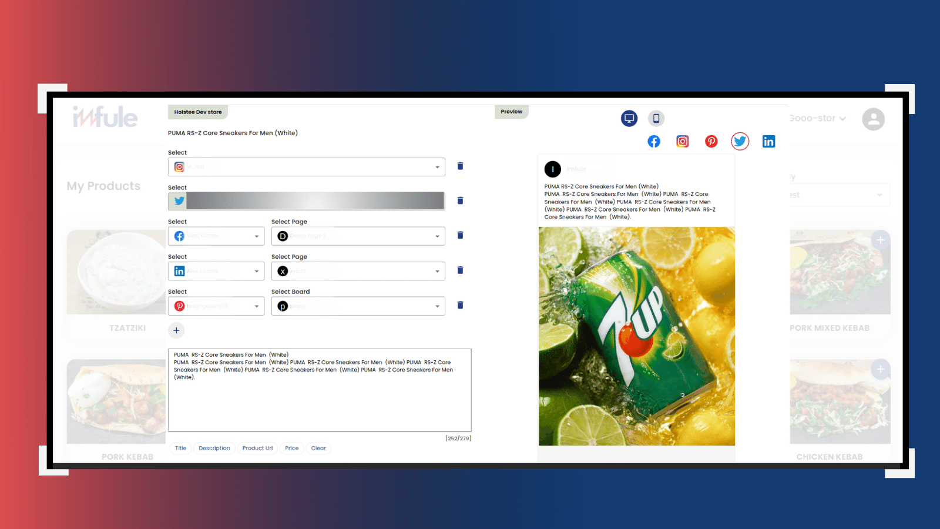This screenshot has height=529, width=940.
Task: Insert Price tag button
Action: click(x=292, y=448)
